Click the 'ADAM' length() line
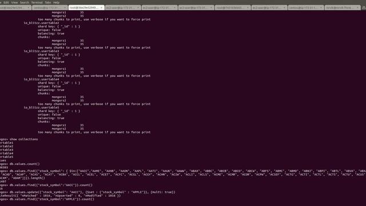 22,178
